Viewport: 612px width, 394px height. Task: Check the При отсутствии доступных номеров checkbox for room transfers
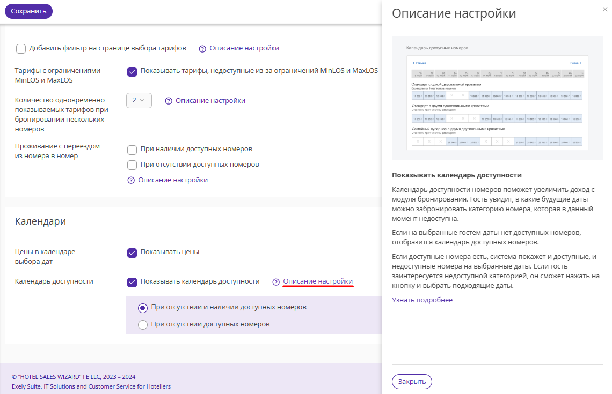pyautogui.click(x=132, y=165)
